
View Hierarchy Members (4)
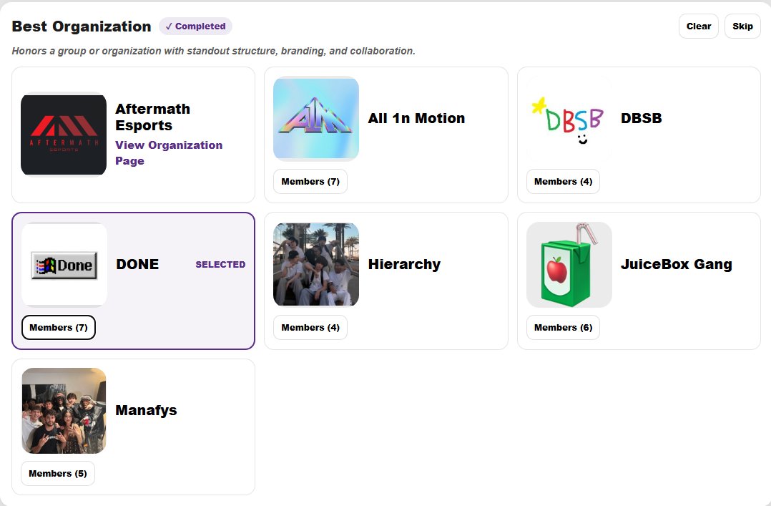click(310, 327)
